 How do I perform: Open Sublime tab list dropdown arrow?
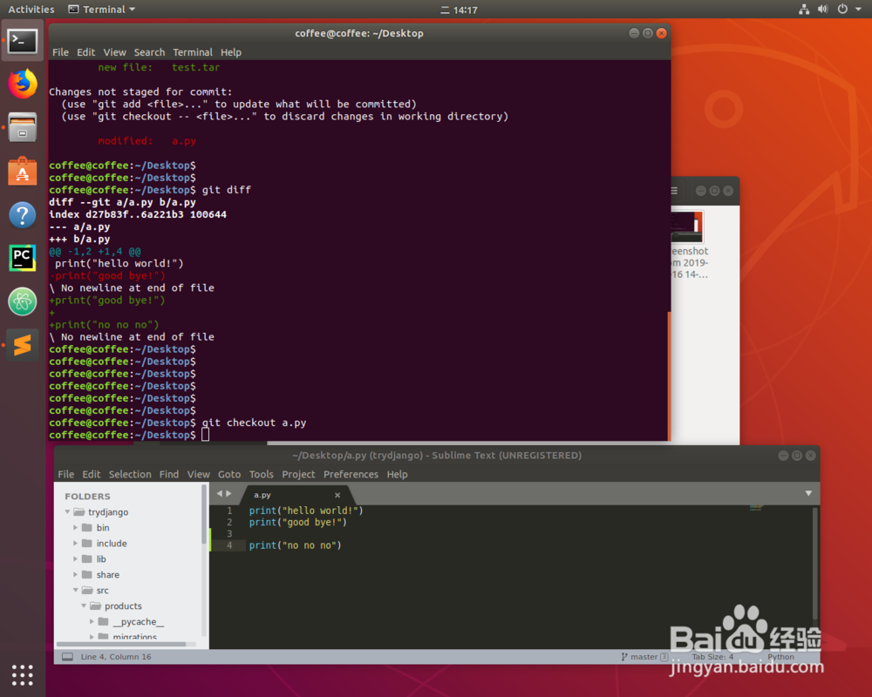pyautogui.click(x=808, y=493)
